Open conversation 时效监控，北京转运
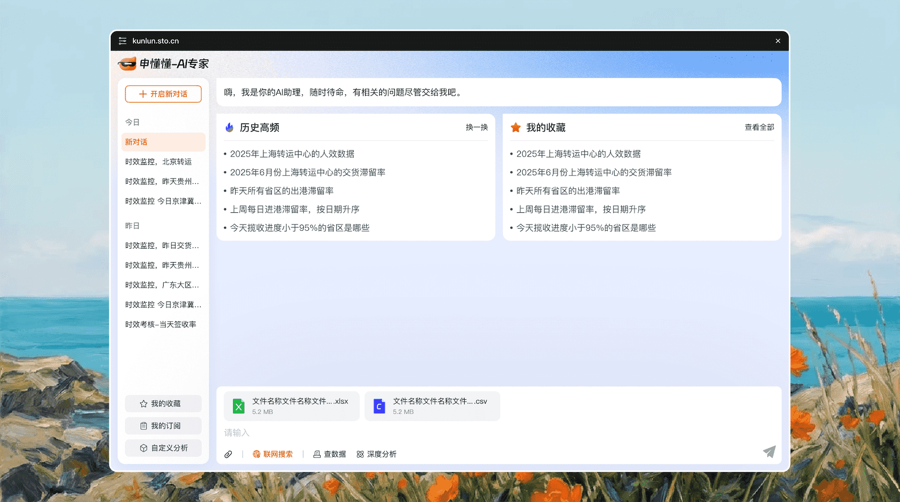 (x=159, y=162)
